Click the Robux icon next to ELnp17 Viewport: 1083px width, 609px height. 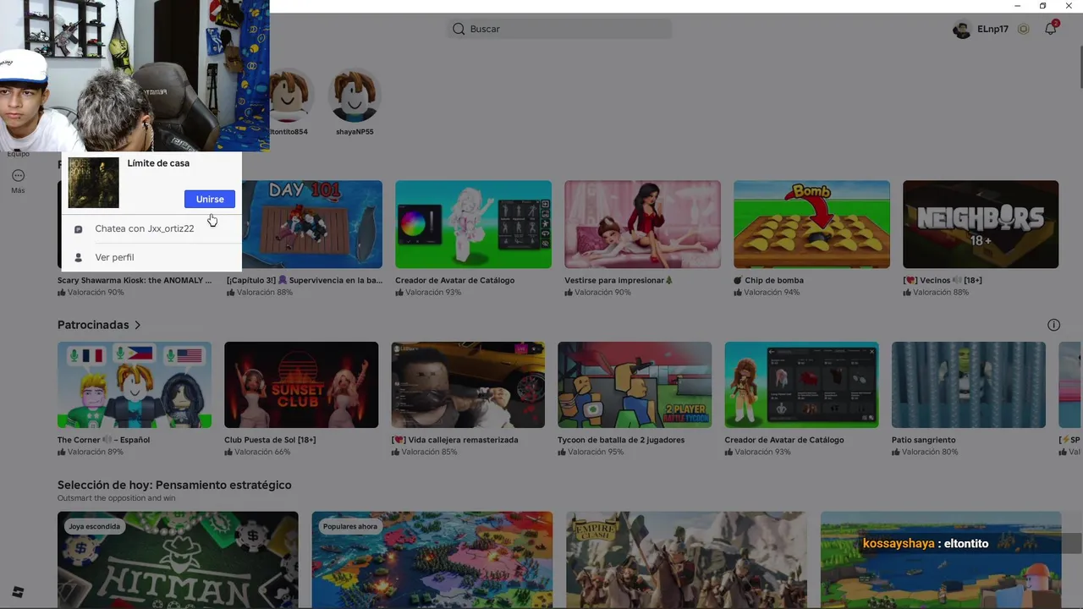coord(1023,29)
